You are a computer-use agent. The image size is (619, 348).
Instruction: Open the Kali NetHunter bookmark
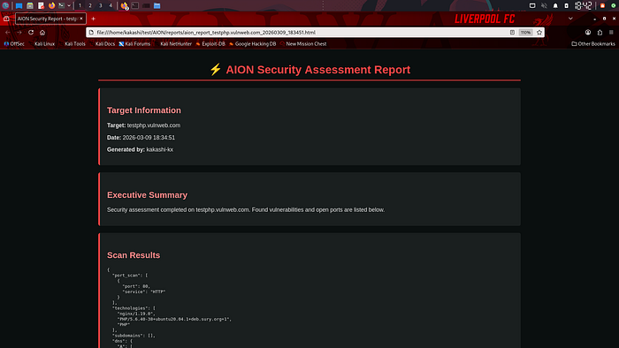click(173, 44)
